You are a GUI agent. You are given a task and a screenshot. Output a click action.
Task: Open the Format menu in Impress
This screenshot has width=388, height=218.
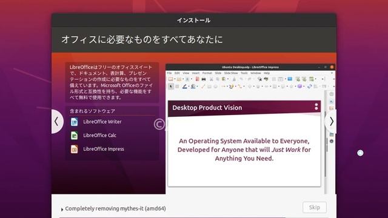click(x=207, y=73)
